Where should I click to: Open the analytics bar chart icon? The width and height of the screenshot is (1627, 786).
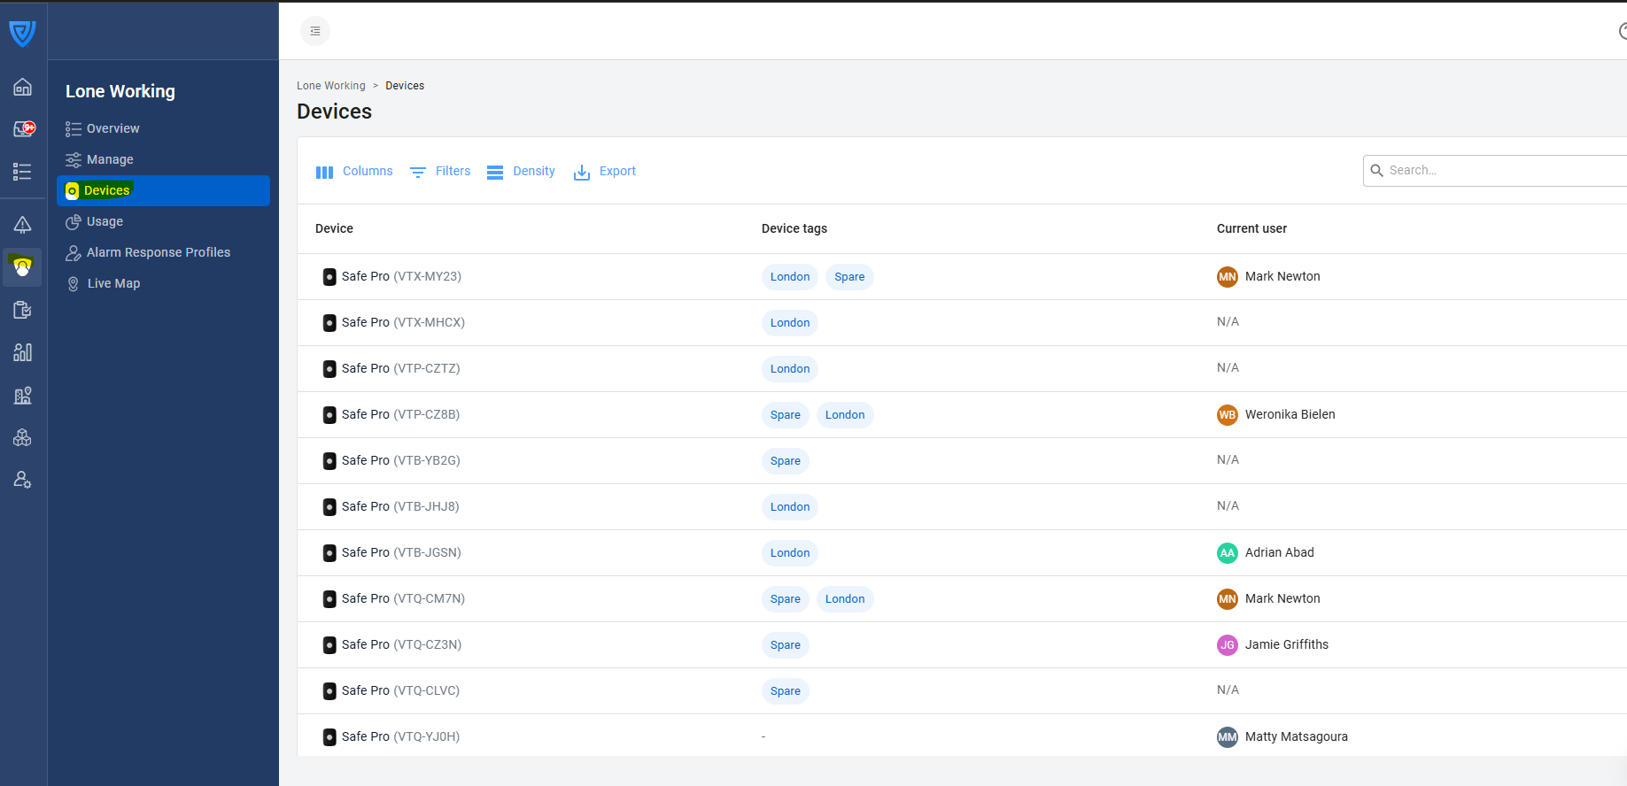23,352
